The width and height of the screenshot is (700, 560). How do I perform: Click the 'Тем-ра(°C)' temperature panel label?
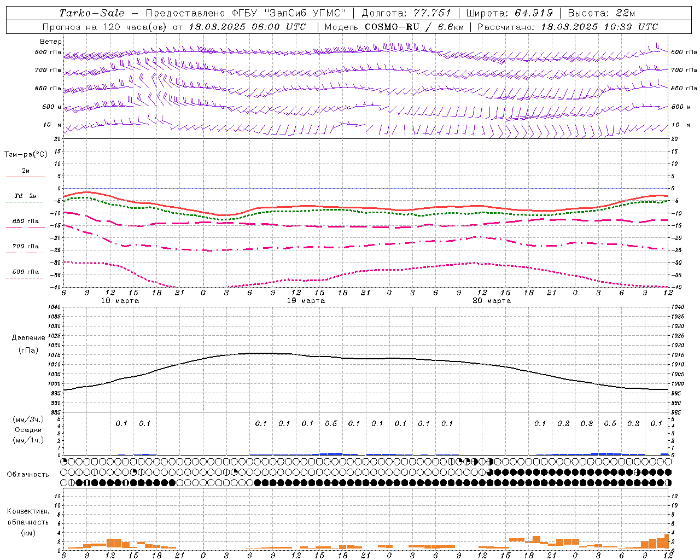[x=26, y=155]
